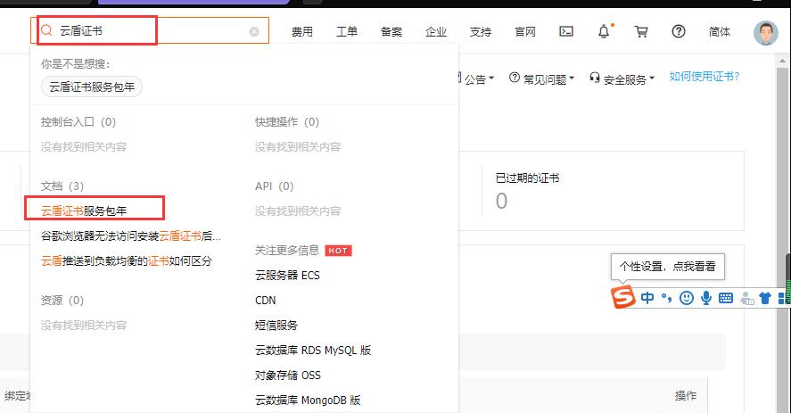Expand the 常见问题 dropdown
This screenshot has width=791, height=413.
point(542,79)
